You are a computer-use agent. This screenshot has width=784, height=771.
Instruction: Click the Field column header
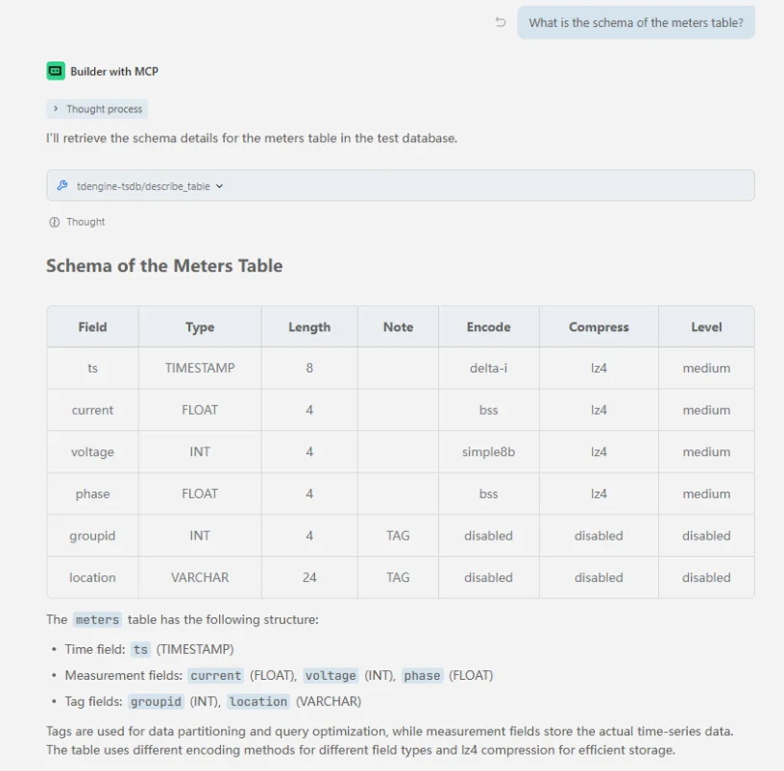[92, 326]
